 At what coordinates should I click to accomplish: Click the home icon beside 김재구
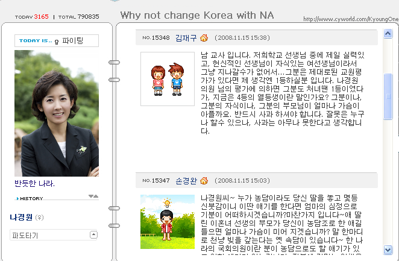[204, 38]
